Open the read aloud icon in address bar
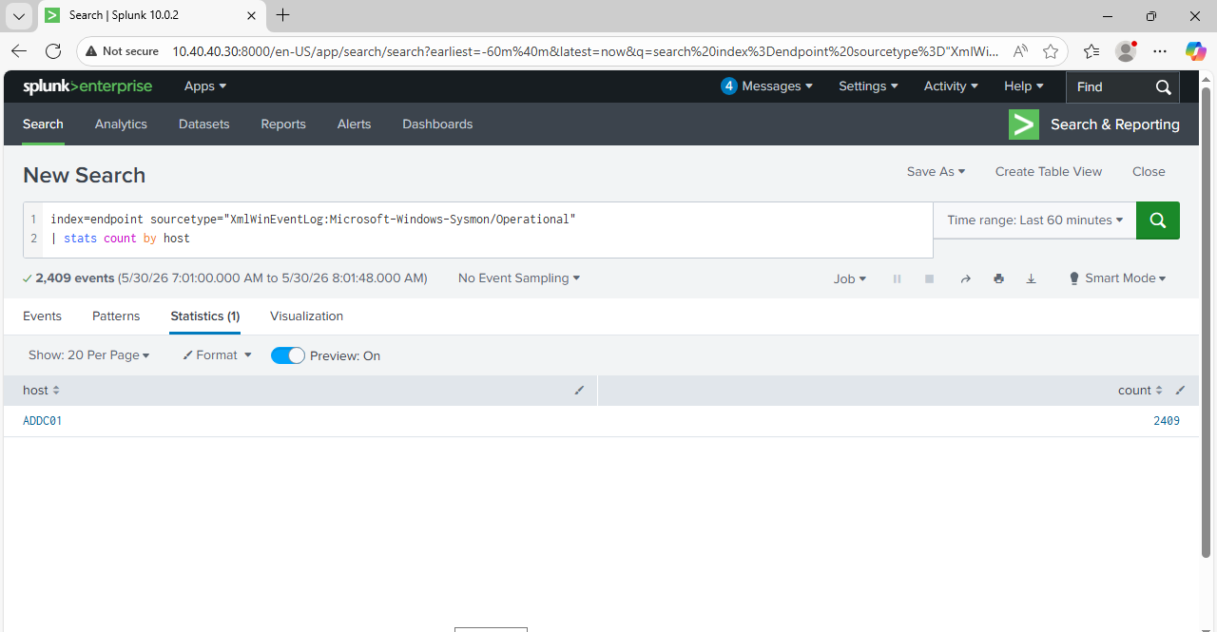 [1020, 51]
